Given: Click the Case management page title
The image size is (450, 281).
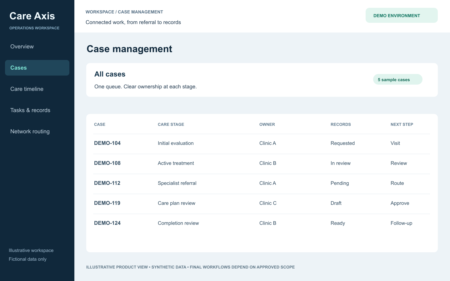Looking at the screenshot, I should (x=129, y=49).
